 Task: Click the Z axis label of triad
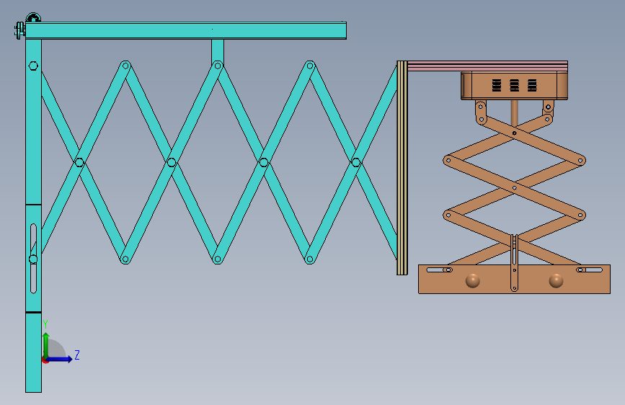(77, 355)
